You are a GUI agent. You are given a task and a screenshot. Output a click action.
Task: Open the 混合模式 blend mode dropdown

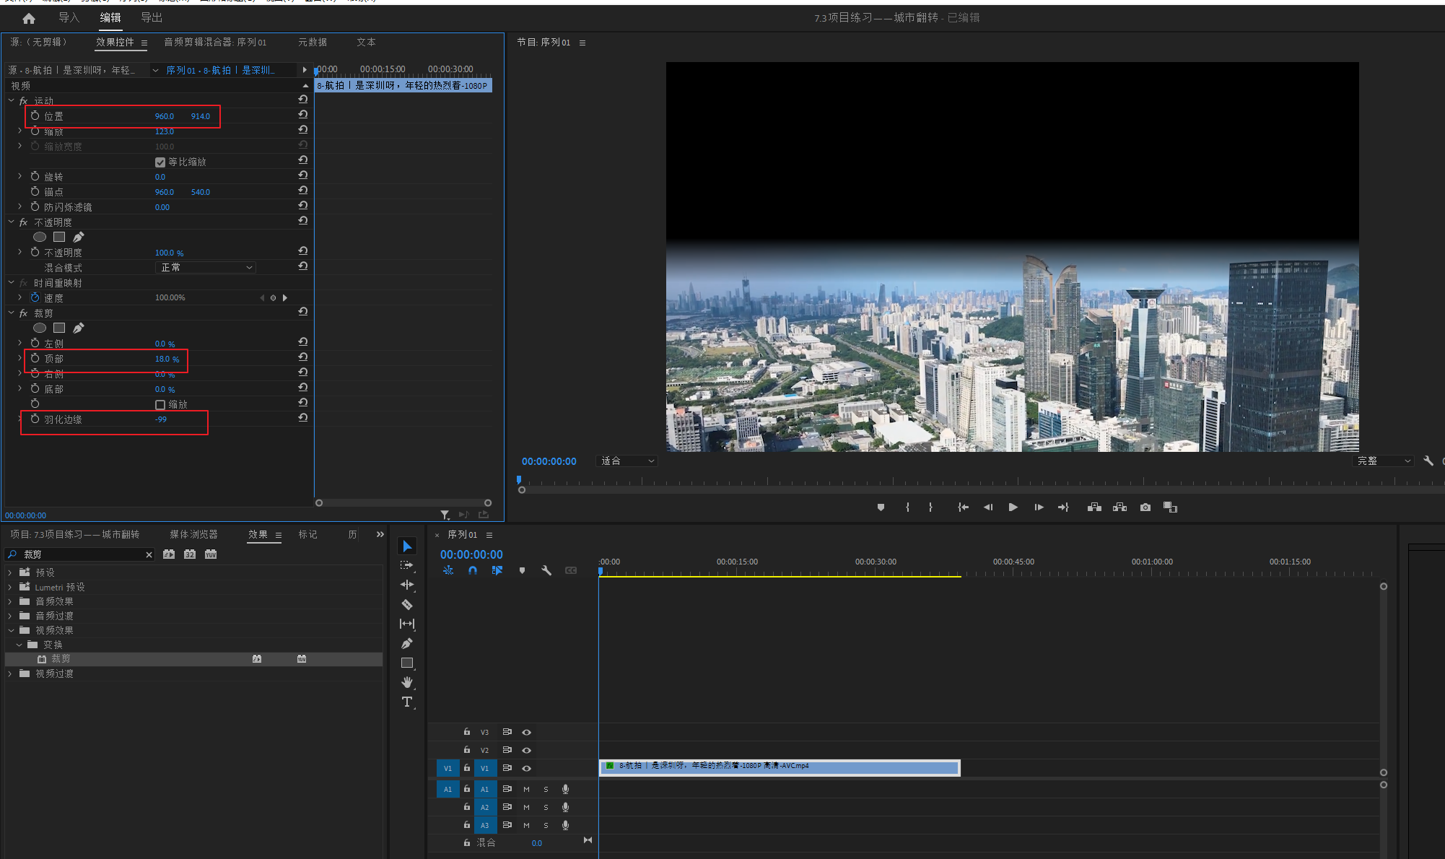tap(206, 268)
